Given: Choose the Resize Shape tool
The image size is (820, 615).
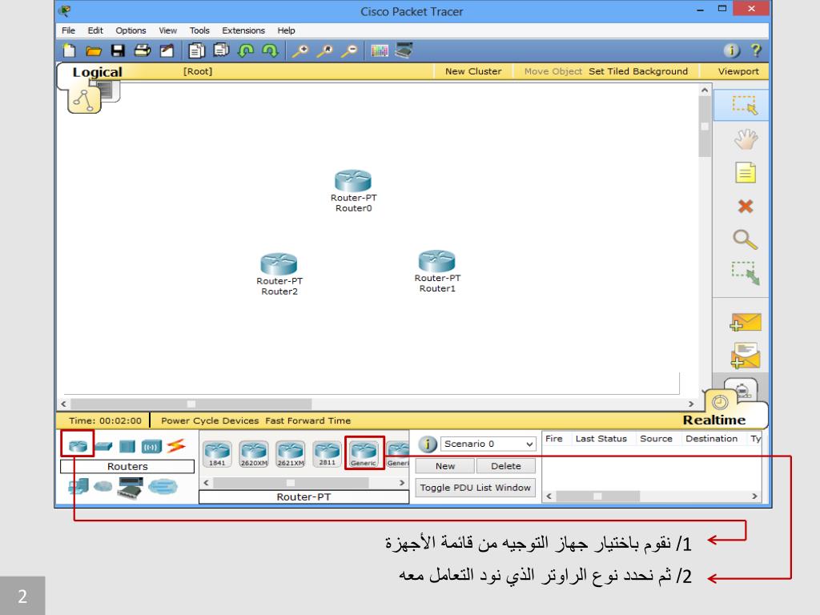Looking at the screenshot, I should coord(746,273).
